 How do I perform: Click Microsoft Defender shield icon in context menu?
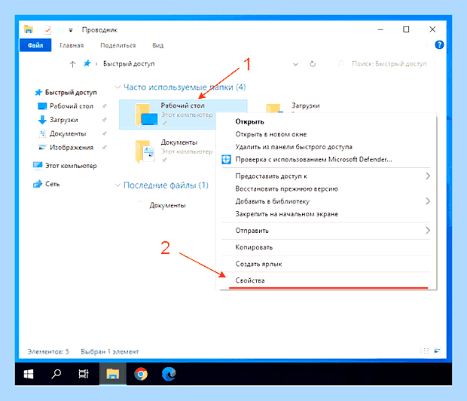pyautogui.click(x=226, y=160)
